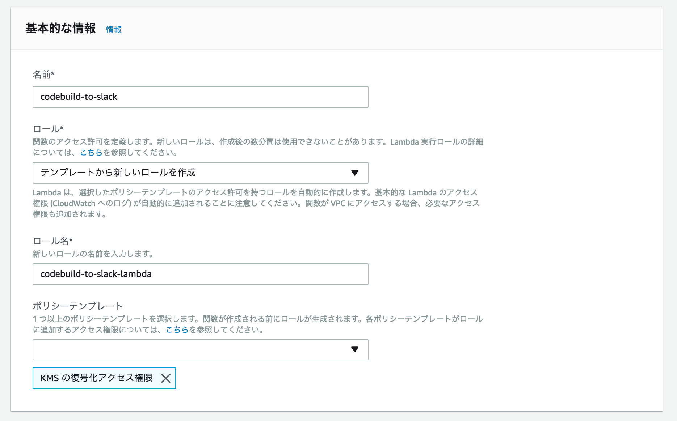Click the selected KMS permission tag label

(x=98, y=378)
